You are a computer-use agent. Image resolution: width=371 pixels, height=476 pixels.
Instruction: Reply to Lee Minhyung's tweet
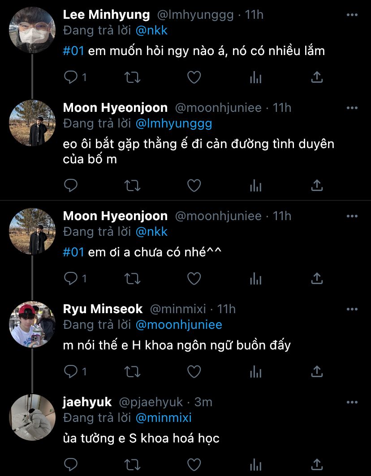[x=71, y=77]
